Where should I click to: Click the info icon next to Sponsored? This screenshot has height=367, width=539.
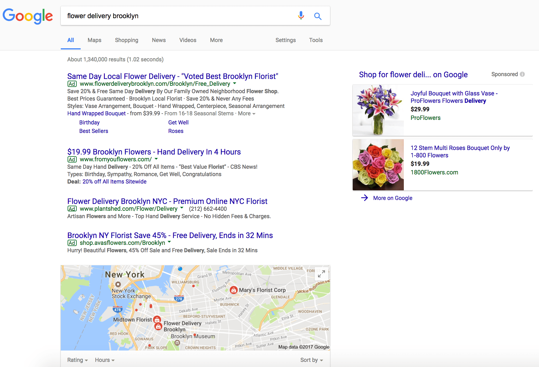[522, 74]
